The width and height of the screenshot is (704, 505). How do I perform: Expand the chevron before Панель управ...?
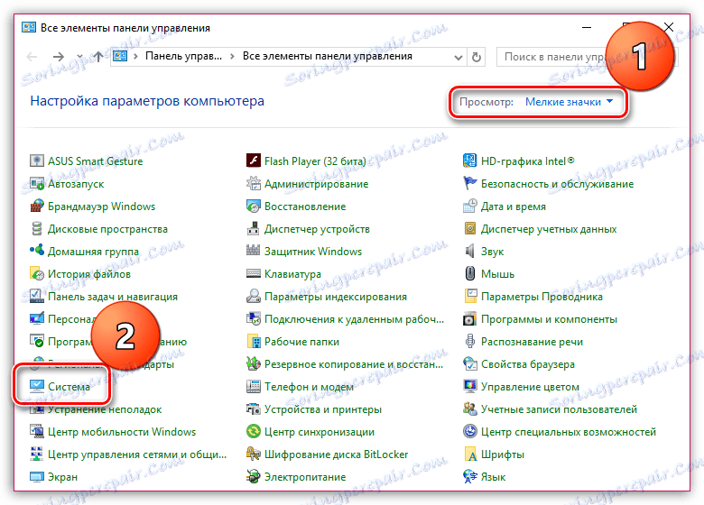click(x=135, y=57)
